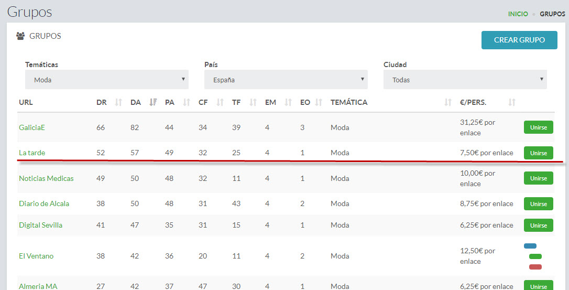Sort by €/PERS. price column arrows

click(512, 102)
